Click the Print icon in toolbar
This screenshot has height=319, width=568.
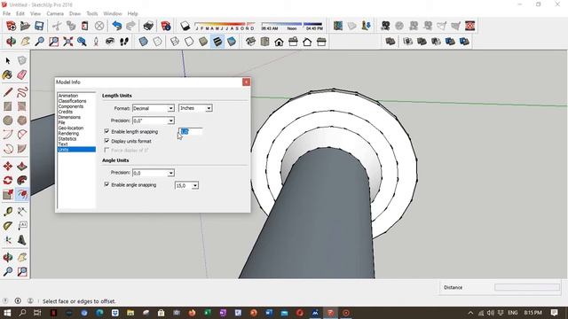click(148, 26)
